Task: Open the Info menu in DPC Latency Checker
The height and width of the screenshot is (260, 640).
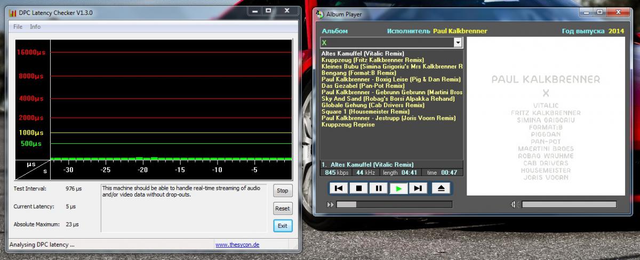Action: [35, 27]
